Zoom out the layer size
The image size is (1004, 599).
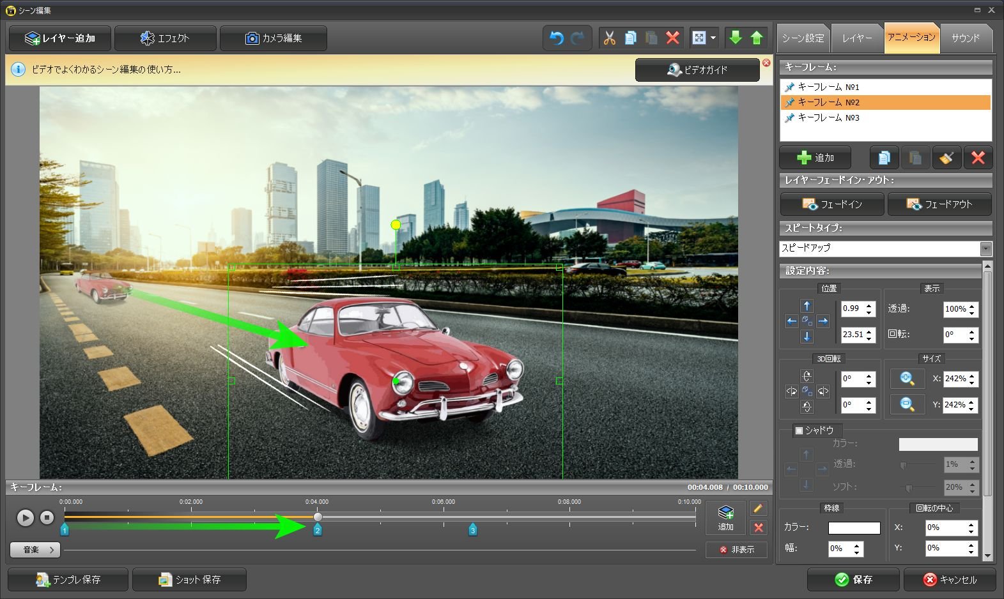coord(907,404)
